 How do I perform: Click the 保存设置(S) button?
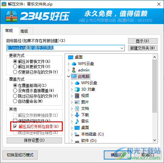pos(34,140)
